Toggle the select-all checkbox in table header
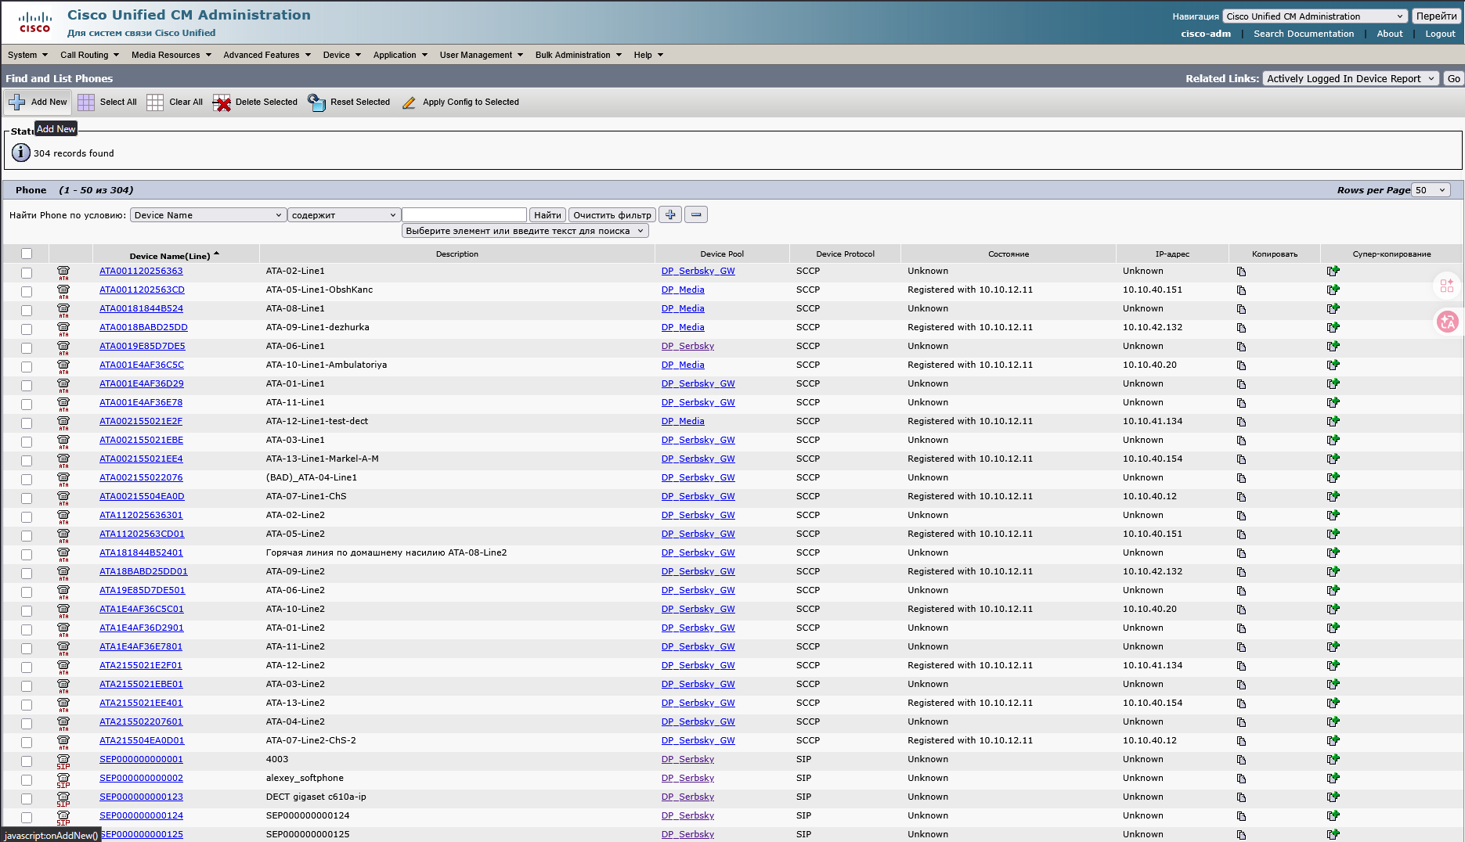The image size is (1465, 842). 27,254
